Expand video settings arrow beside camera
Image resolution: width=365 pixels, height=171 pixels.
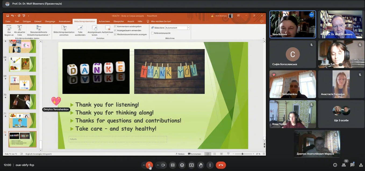click(x=158, y=165)
